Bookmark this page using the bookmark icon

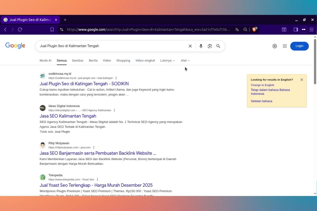pyautogui.click(x=52, y=30)
